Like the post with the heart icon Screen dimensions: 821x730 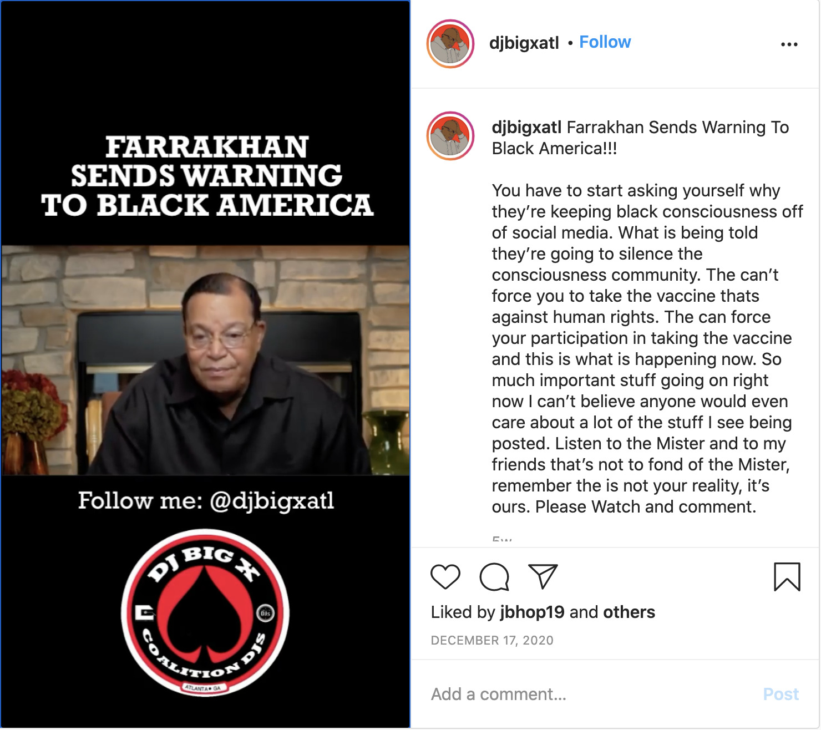click(x=445, y=577)
